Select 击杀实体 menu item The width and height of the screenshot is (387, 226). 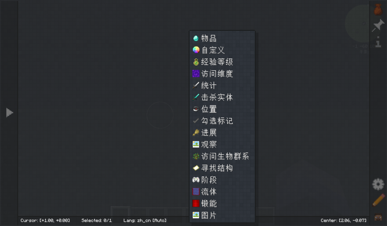217,97
